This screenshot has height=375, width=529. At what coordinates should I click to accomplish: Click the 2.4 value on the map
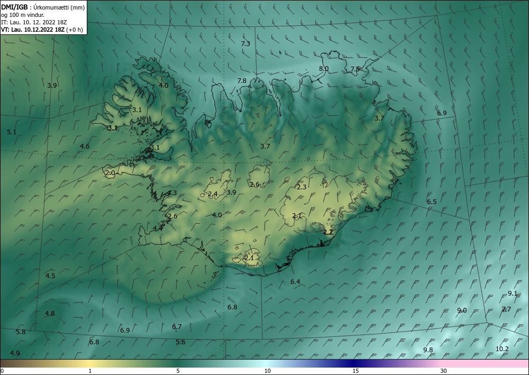(213, 194)
